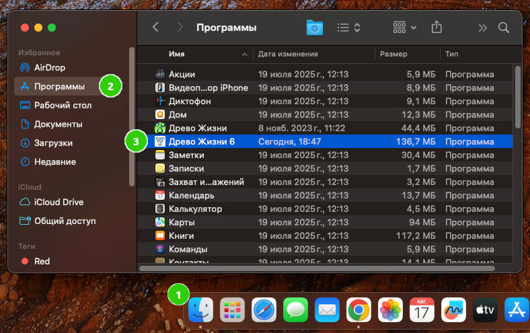Open the list view switcher dropdown
The image size is (530, 333).
[x=349, y=28]
